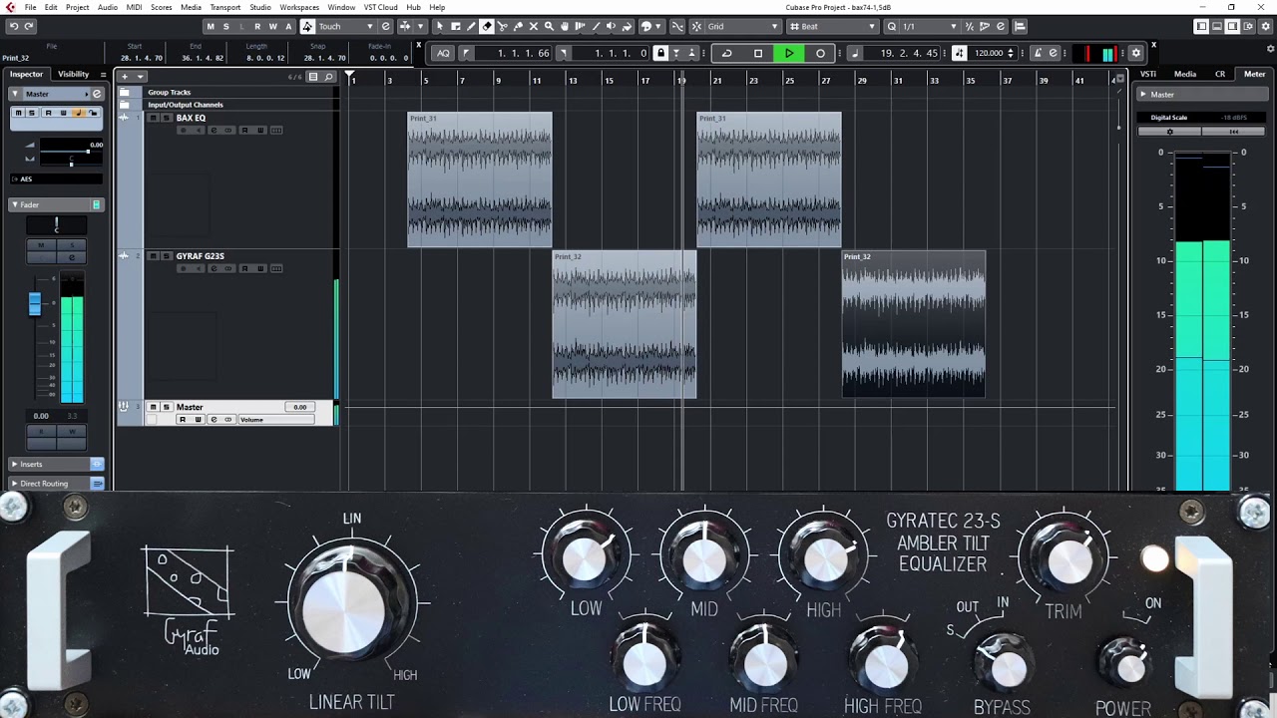
Task: Select the Zoom magnifier tool
Action: click(x=549, y=26)
